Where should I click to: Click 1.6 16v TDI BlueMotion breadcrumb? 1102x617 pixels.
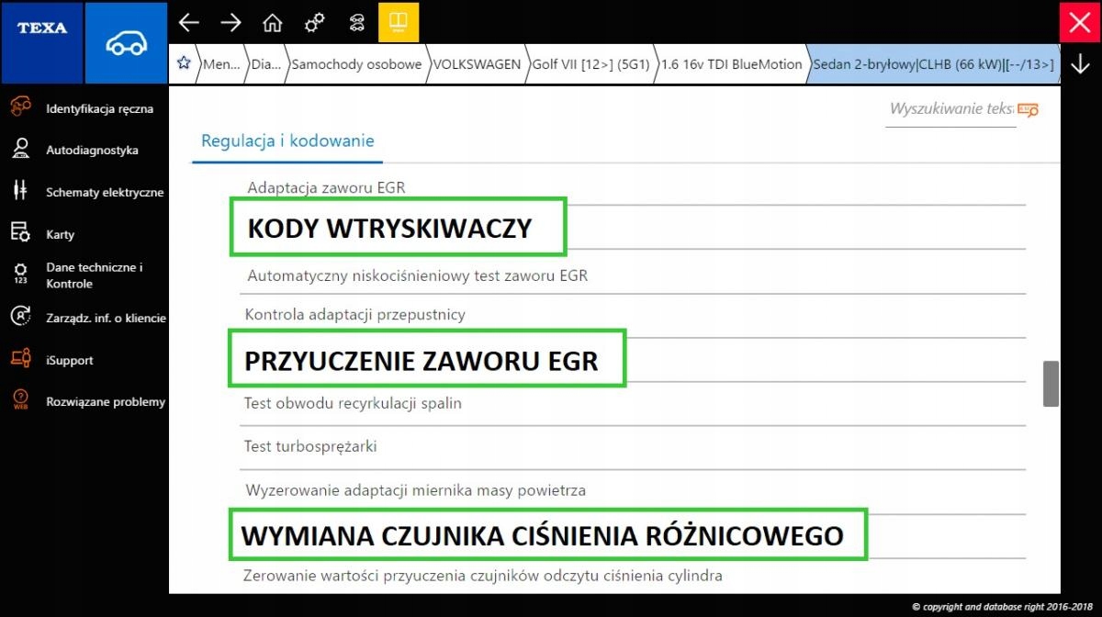732,64
